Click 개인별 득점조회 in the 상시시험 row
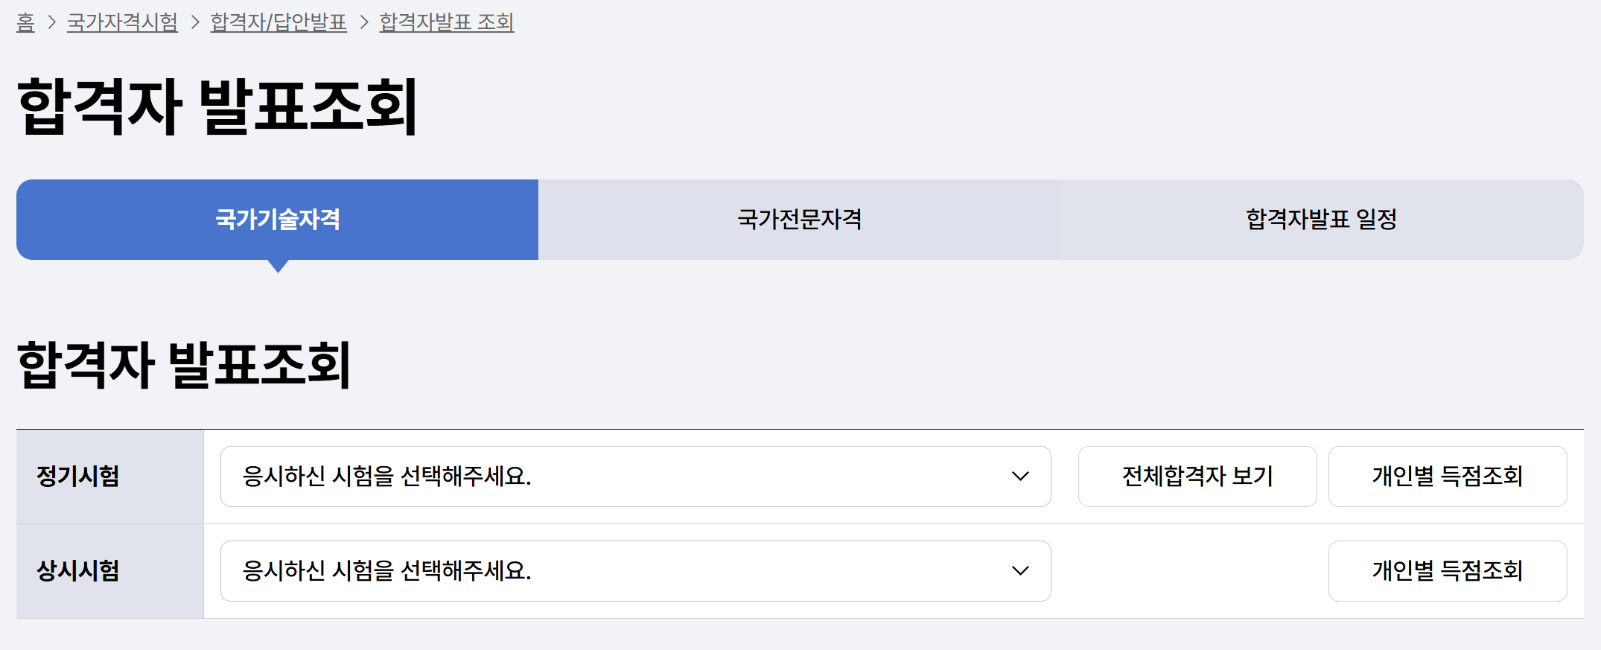The height and width of the screenshot is (650, 1601). [1448, 571]
